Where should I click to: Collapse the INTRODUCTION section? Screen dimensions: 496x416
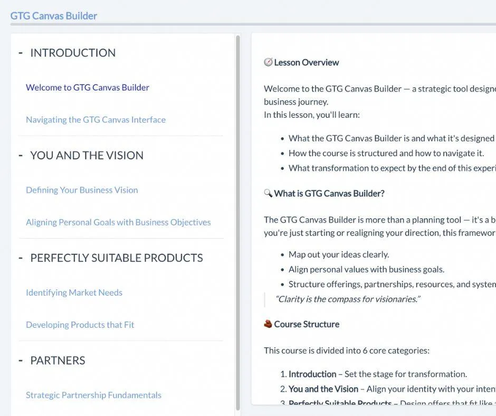tap(21, 53)
